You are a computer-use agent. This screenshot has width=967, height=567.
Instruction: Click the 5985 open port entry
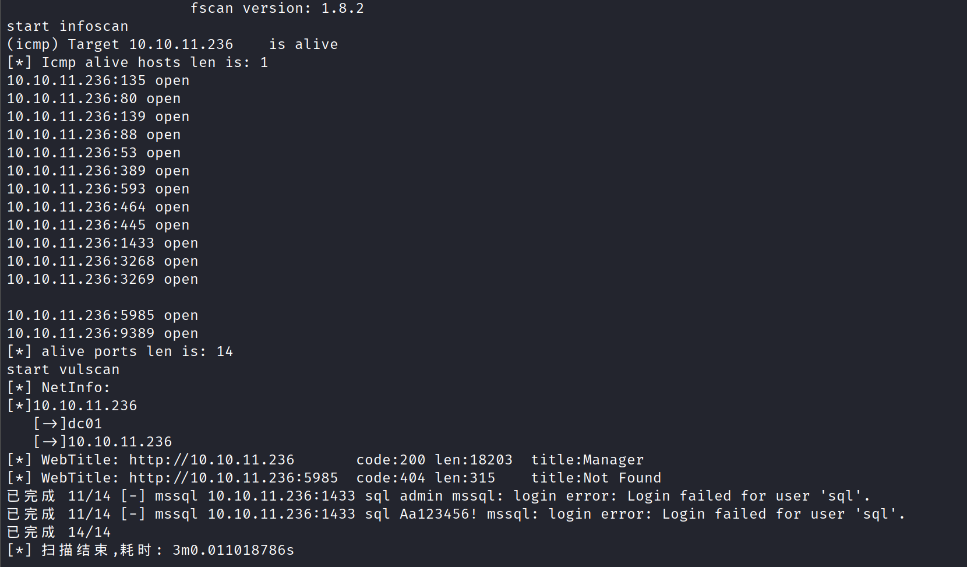(103, 315)
